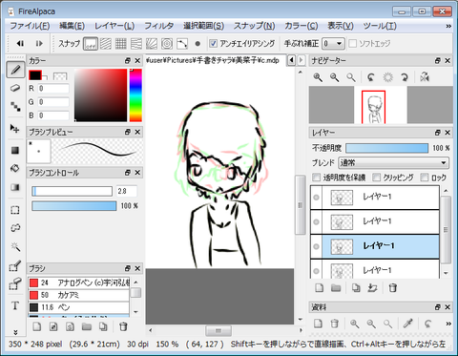Viewport: 458px width, 356px height.
Task: Create a new layer folder
Action: click(x=336, y=288)
